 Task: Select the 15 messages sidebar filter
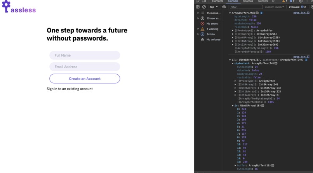pos(209,13)
